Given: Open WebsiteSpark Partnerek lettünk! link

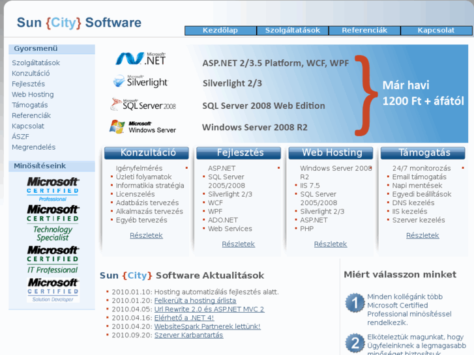Looking at the screenshot, I should click(x=207, y=326).
